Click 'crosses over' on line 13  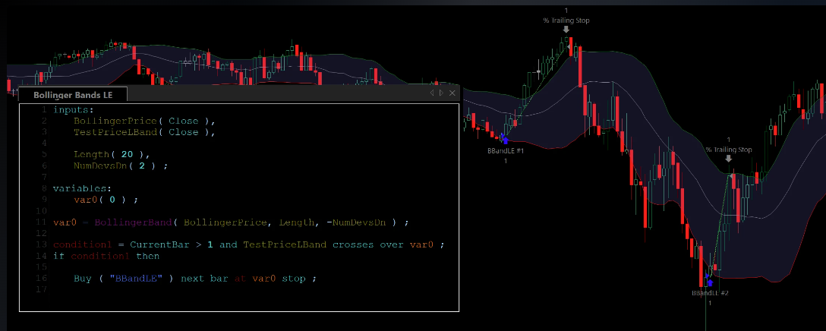[x=367, y=244]
